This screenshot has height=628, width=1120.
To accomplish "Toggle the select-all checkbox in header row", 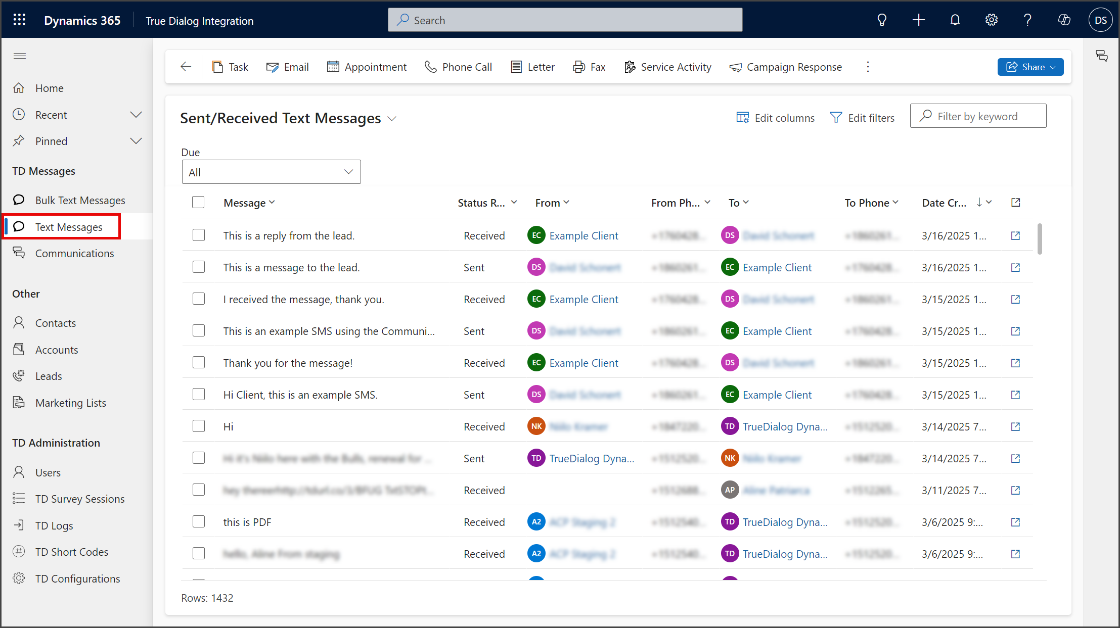I will pos(198,203).
